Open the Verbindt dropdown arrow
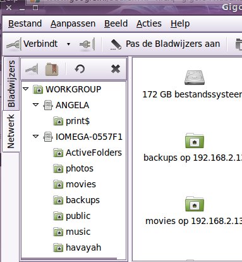Screen dimensions: 242x262 point(68,44)
